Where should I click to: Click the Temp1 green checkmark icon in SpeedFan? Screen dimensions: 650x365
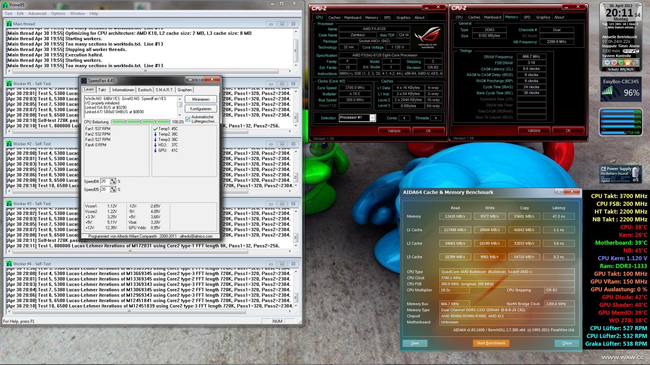click(155, 129)
